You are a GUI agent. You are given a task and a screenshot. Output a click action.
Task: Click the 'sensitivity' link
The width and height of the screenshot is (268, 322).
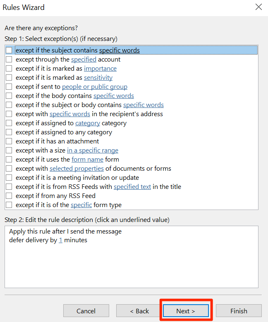pos(98,78)
